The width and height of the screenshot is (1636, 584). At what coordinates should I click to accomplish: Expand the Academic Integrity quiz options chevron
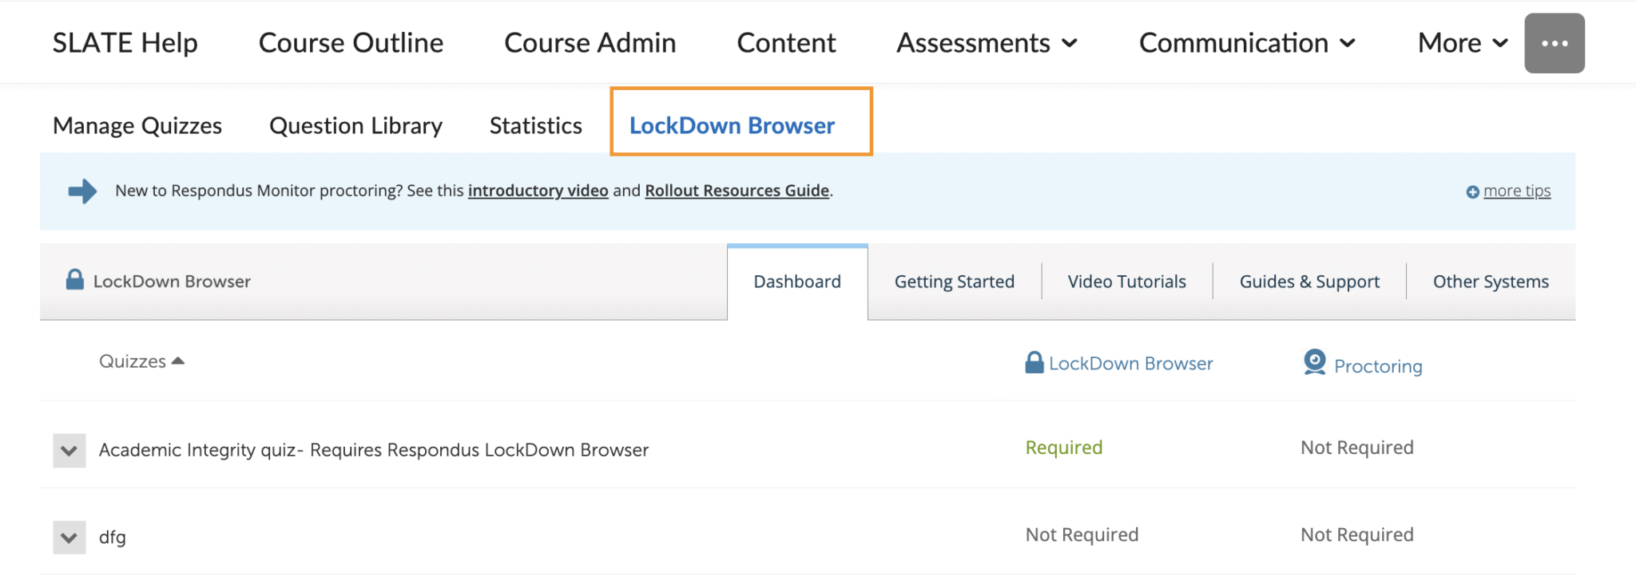pos(69,451)
